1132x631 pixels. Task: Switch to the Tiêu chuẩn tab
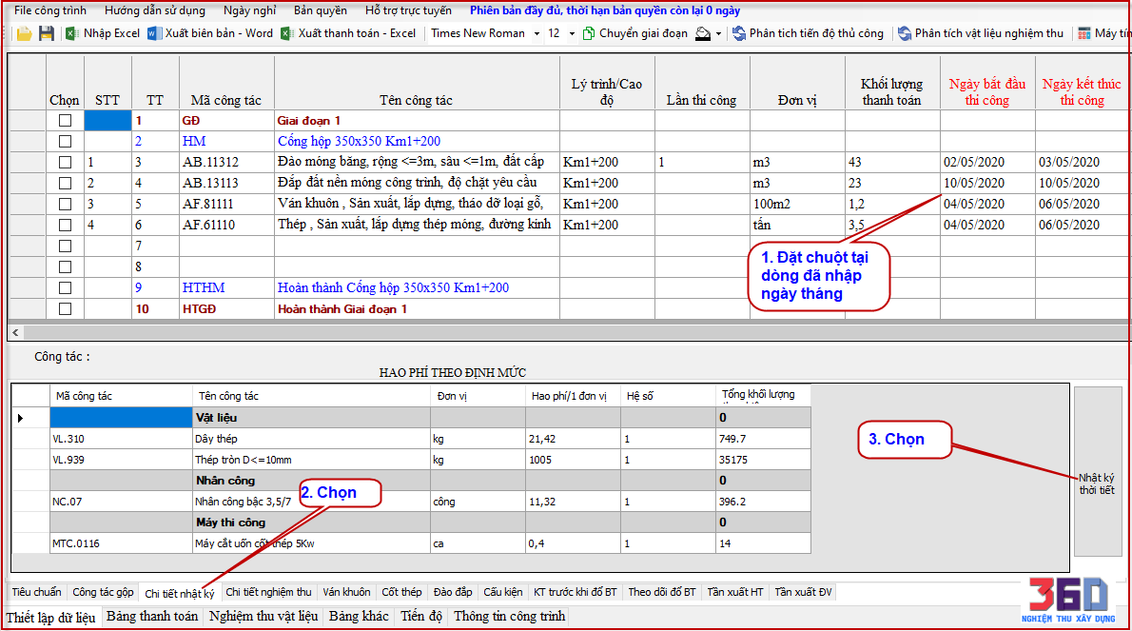[x=36, y=592]
